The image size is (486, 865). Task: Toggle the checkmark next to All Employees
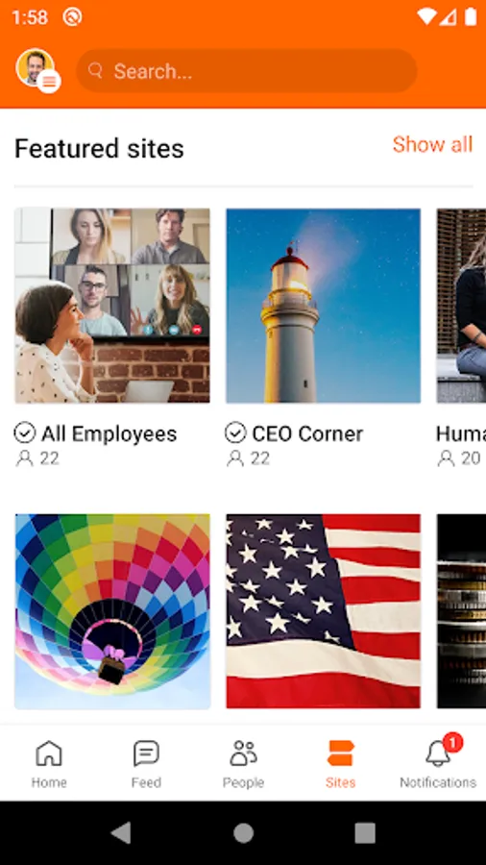tap(25, 433)
